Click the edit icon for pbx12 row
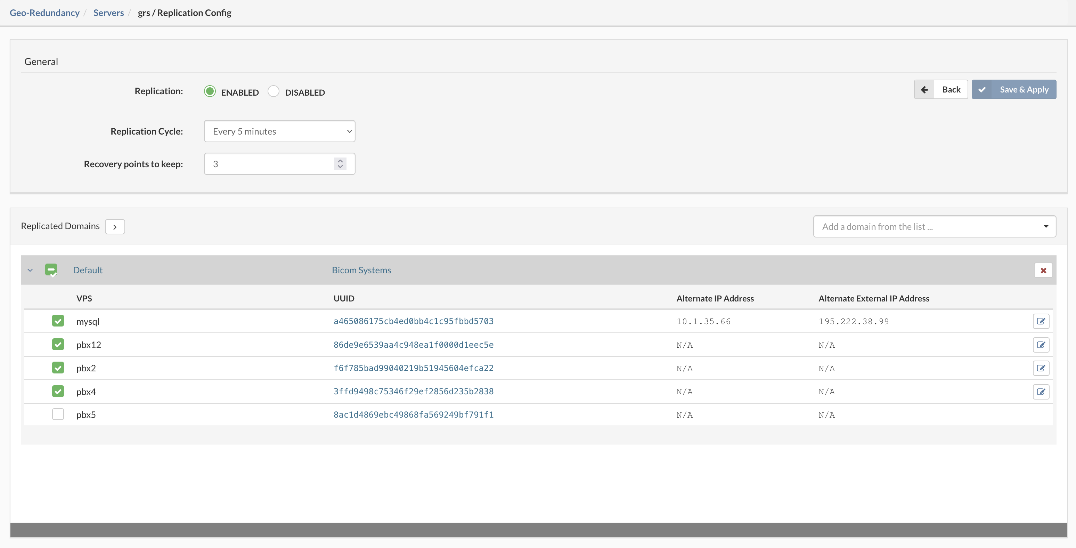 [1041, 345]
